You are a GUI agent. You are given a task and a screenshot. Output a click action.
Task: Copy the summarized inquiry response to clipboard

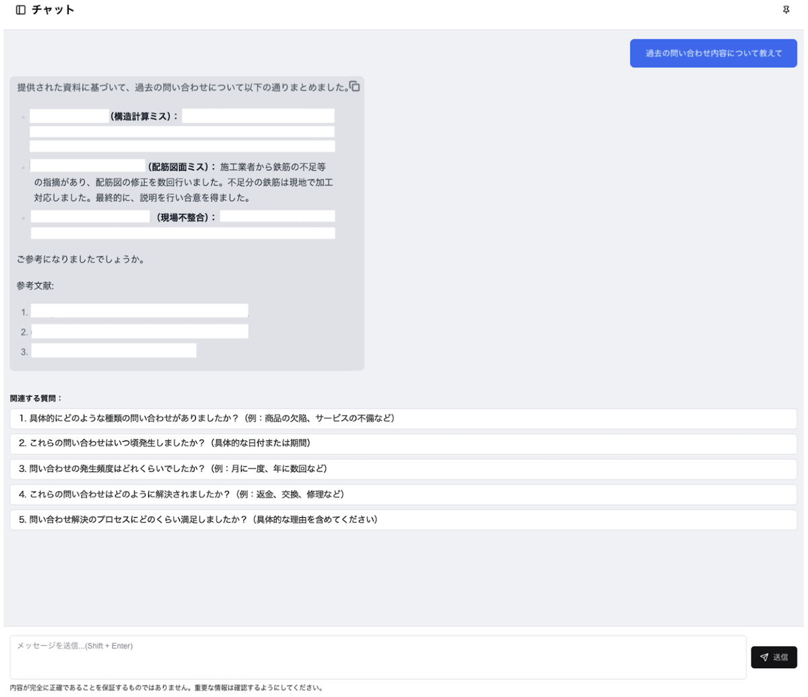[355, 86]
